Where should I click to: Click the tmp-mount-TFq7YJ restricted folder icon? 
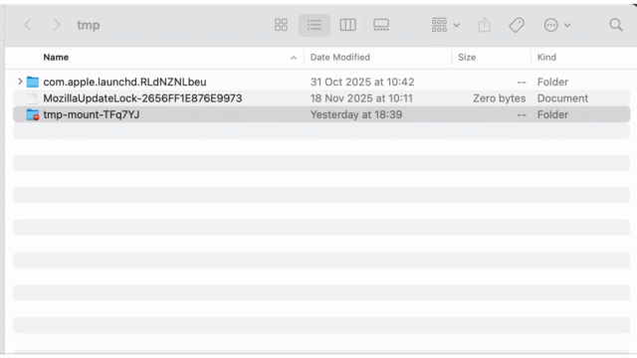coord(33,115)
